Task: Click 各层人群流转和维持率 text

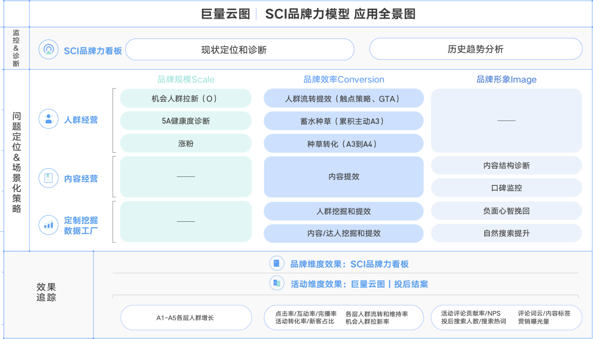Action: tap(377, 314)
